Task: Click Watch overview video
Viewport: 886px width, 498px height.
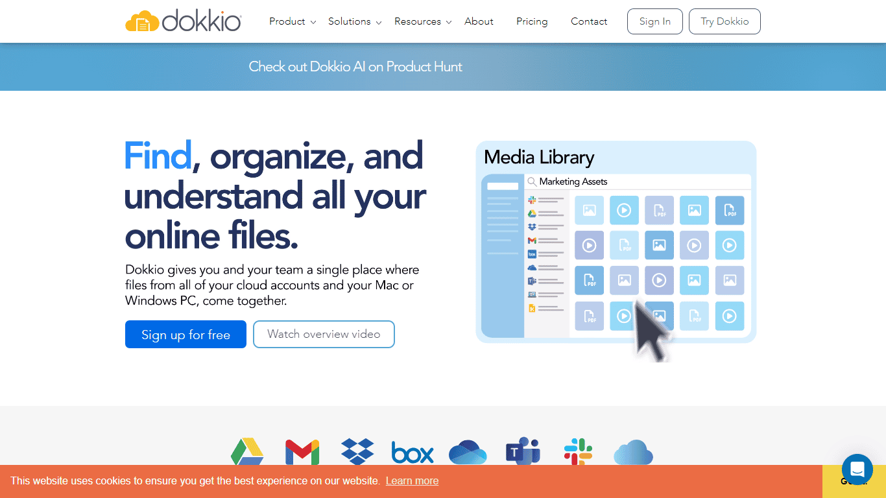Action: (324, 335)
